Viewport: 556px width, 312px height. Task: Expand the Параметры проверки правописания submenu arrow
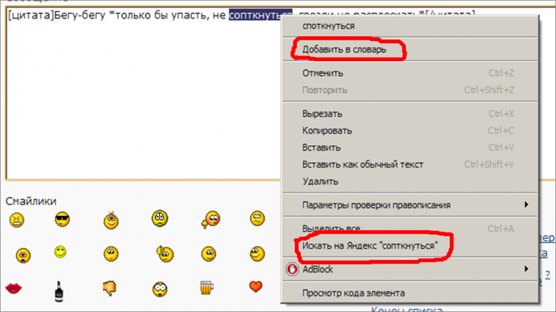coord(526,205)
